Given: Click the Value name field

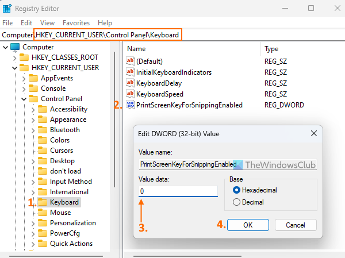Looking at the screenshot, I should click(228, 164).
